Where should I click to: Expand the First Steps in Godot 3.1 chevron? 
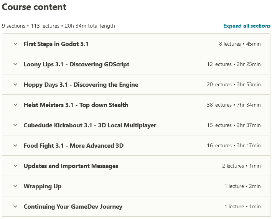15,44
